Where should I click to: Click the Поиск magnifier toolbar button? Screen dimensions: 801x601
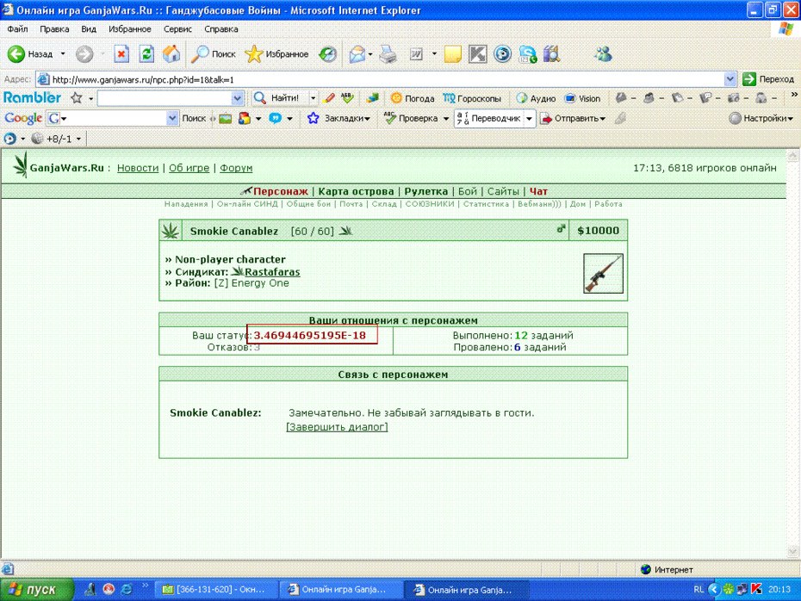coord(213,54)
